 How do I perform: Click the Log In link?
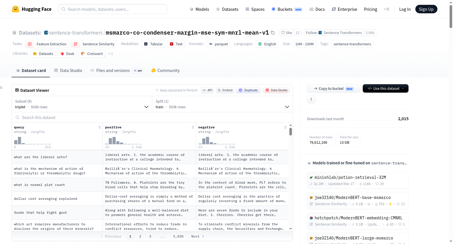point(405,9)
